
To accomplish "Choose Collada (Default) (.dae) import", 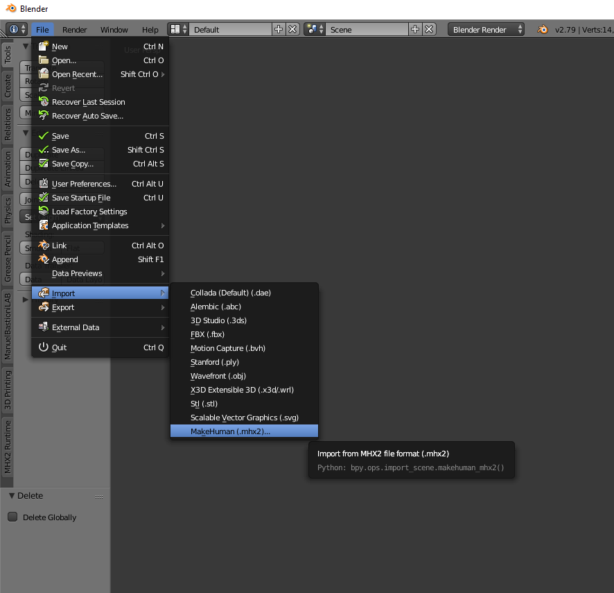I will click(x=244, y=293).
